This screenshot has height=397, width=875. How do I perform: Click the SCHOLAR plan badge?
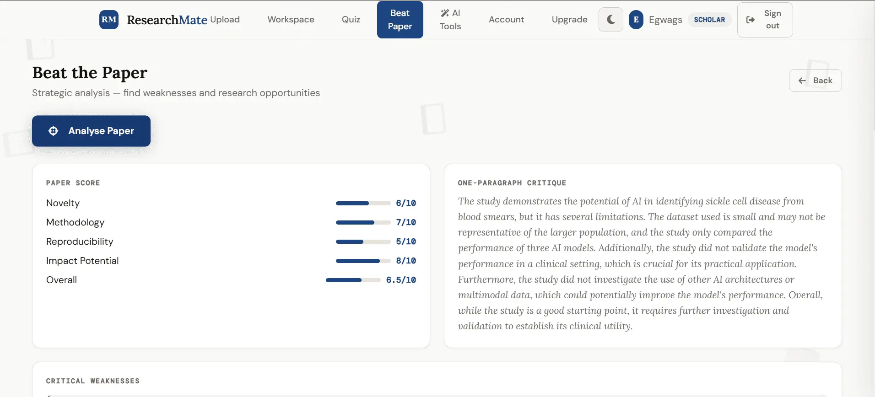(709, 20)
